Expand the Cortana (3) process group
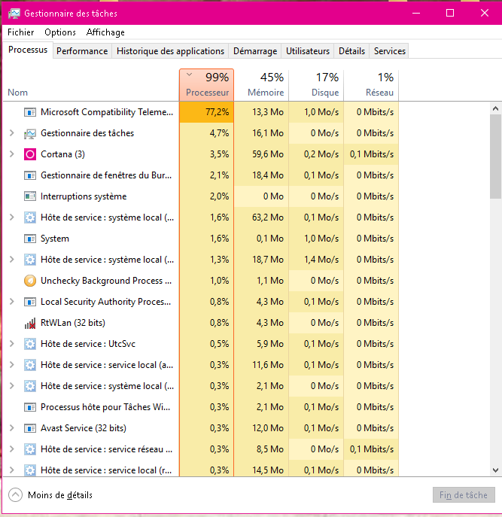502x517 pixels. click(x=12, y=154)
